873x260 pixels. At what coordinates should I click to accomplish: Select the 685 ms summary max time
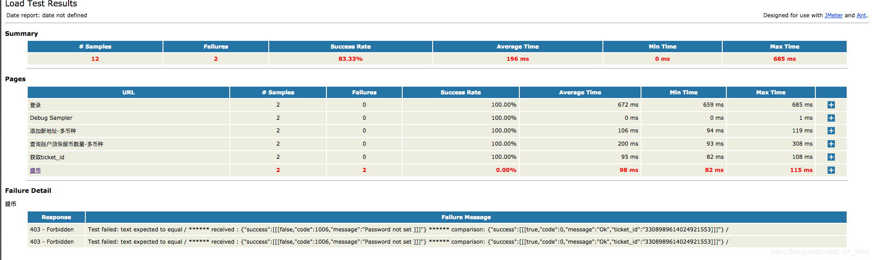784,59
